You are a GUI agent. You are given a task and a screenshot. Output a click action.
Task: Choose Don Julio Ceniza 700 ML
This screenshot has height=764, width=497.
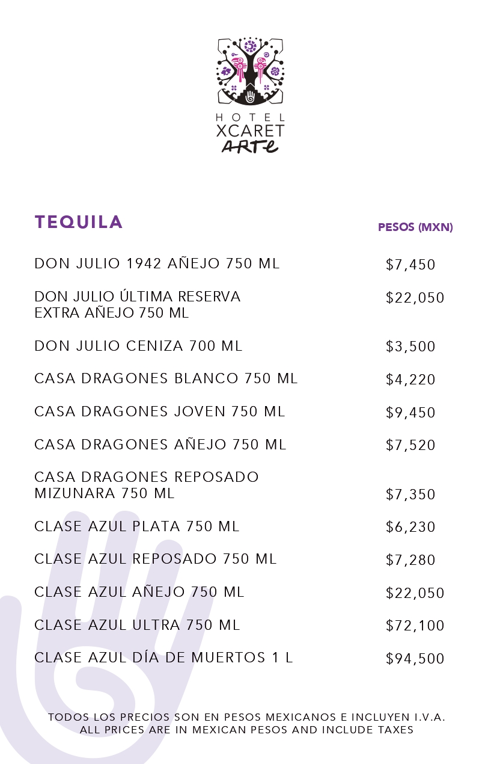click(x=138, y=346)
